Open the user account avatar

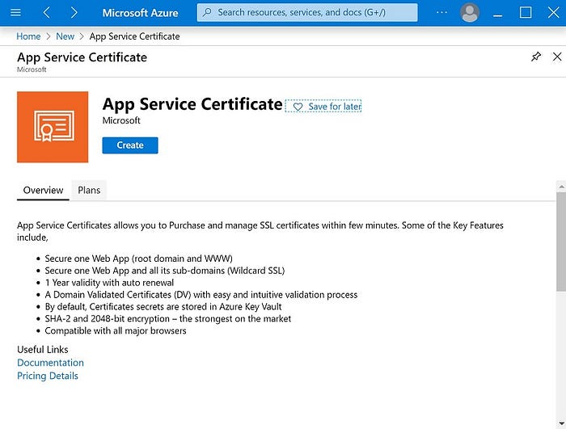(x=470, y=13)
